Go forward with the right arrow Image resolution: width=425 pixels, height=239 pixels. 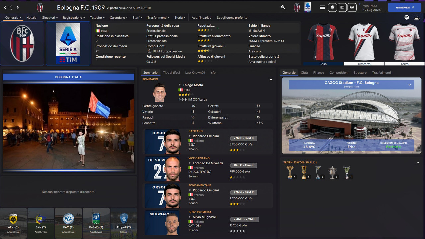tap(18, 7)
